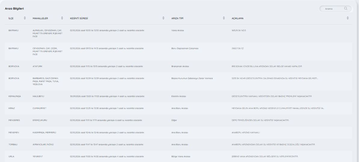This screenshot has height=162, width=359.
Task: Click the HALİLBEYLİ neighborhood cell
Action: [x=38, y=96]
